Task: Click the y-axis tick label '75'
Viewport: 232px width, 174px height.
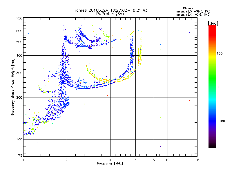Action: pyautogui.click(x=20, y=155)
